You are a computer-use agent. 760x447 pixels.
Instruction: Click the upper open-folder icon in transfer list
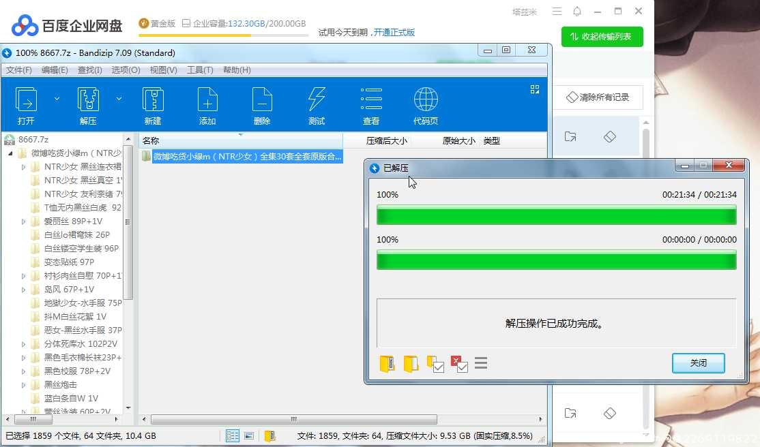point(570,136)
